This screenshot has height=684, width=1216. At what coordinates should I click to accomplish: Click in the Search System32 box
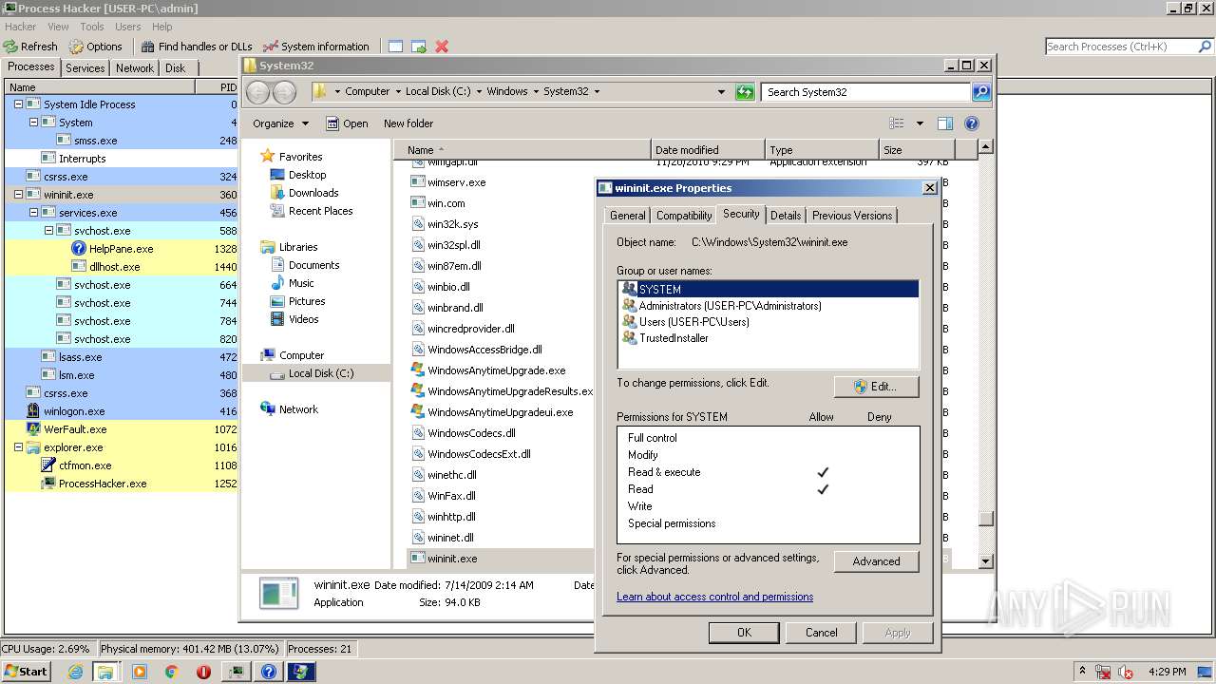point(866,92)
